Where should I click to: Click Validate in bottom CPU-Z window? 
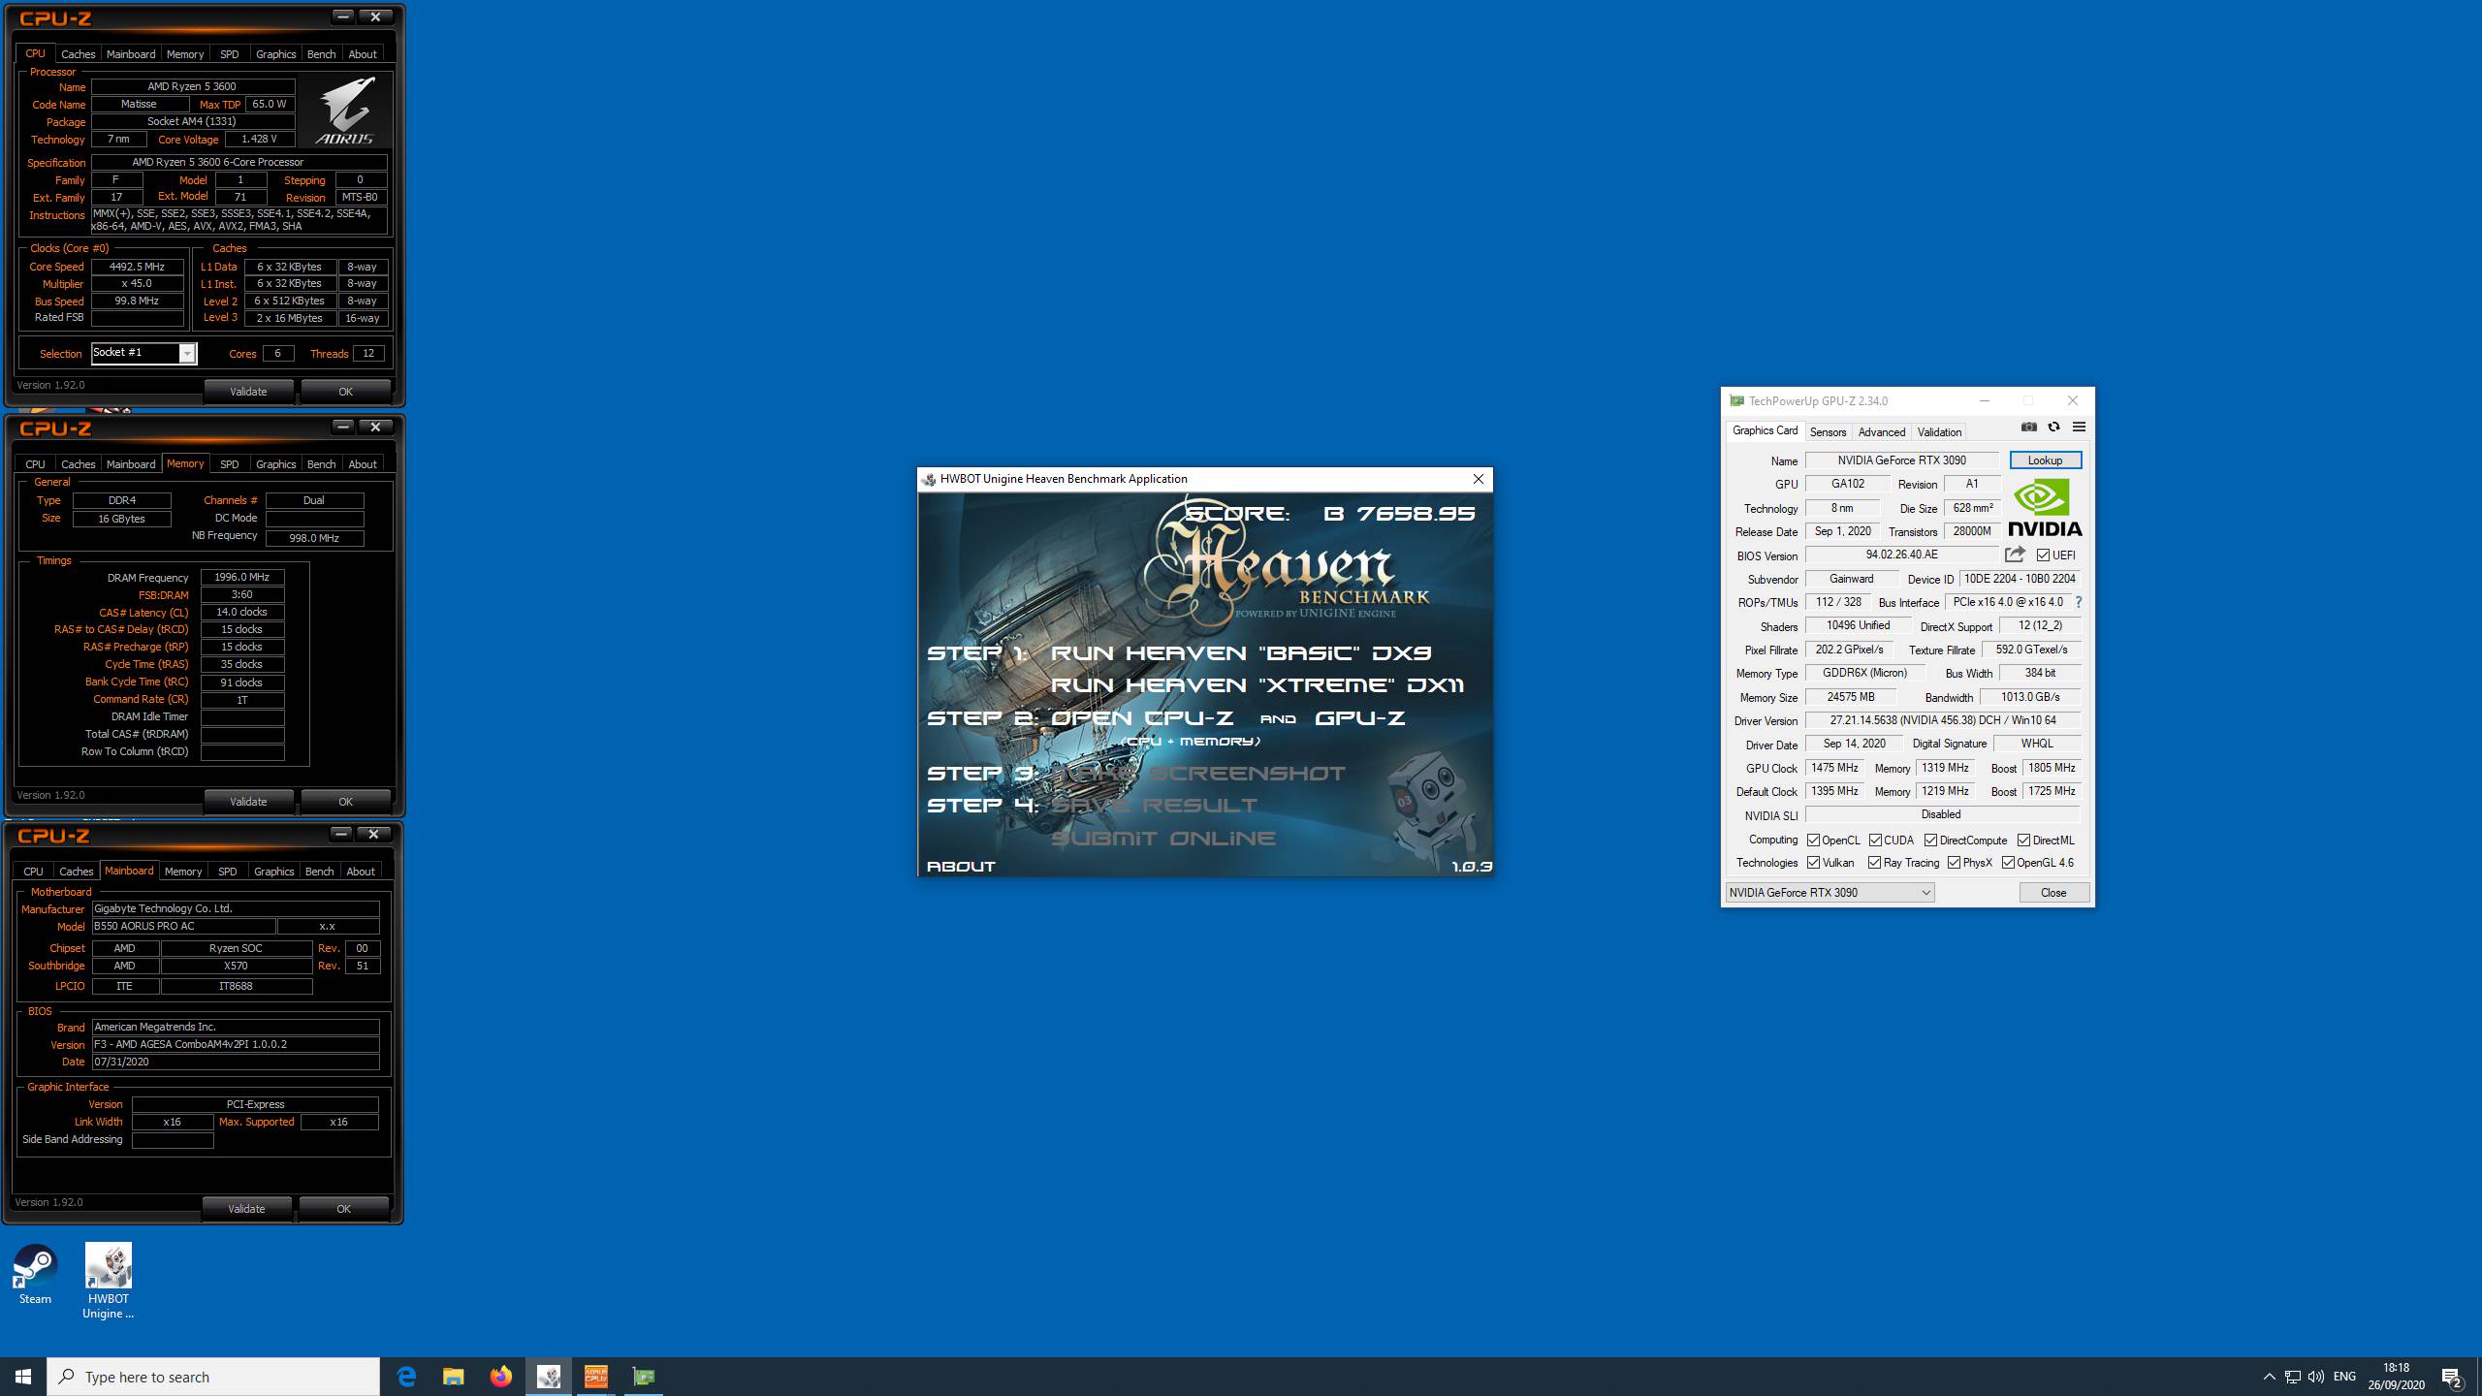pos(246,1209)
